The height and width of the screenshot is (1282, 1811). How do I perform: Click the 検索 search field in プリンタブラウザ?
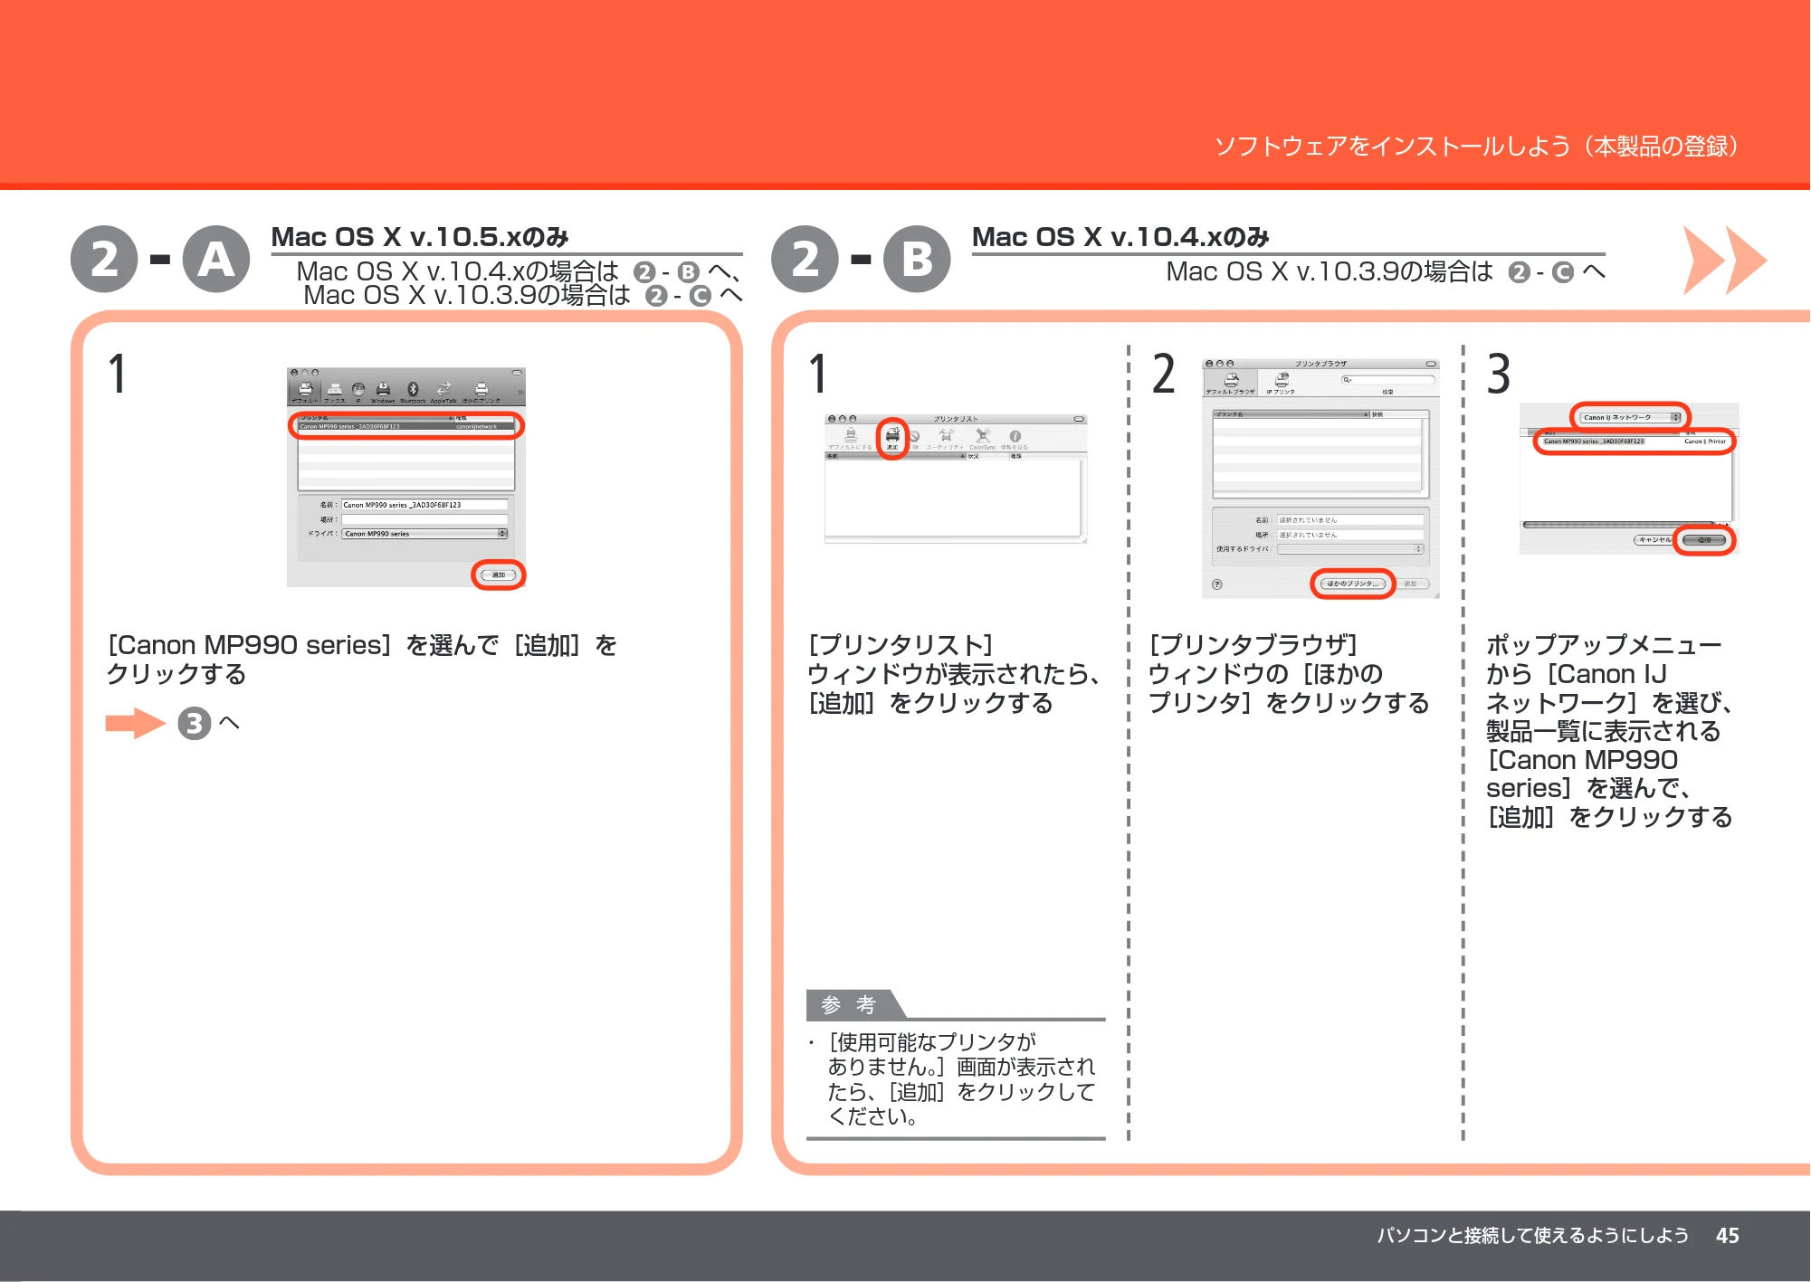coord(1387,379)
